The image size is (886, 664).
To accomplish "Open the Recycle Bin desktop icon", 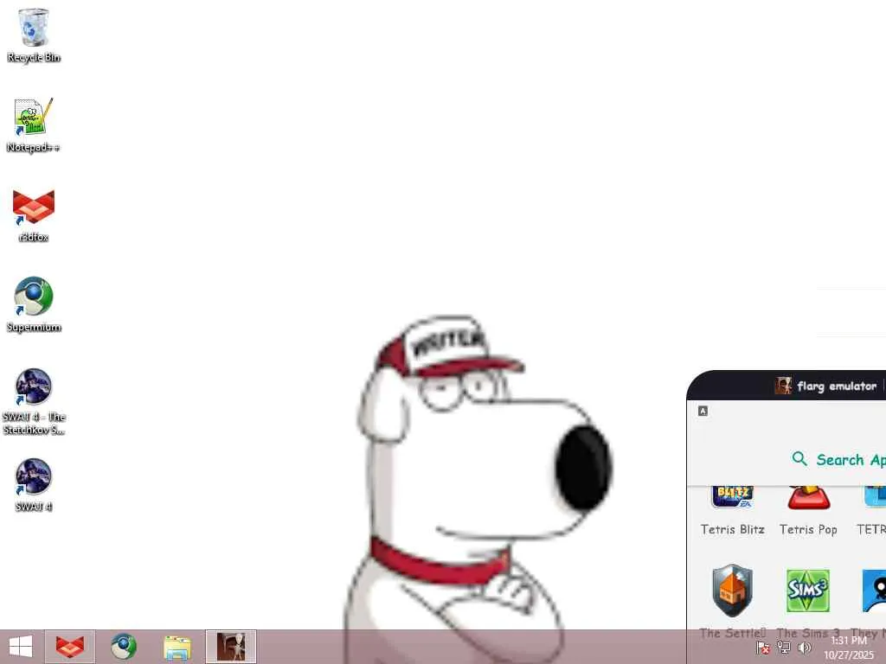I will pyautogui.click(x=34, y=35).
